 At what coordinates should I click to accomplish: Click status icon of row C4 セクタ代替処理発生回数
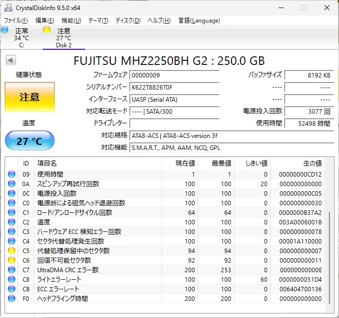pyautogui.click(x=12, y=241)
